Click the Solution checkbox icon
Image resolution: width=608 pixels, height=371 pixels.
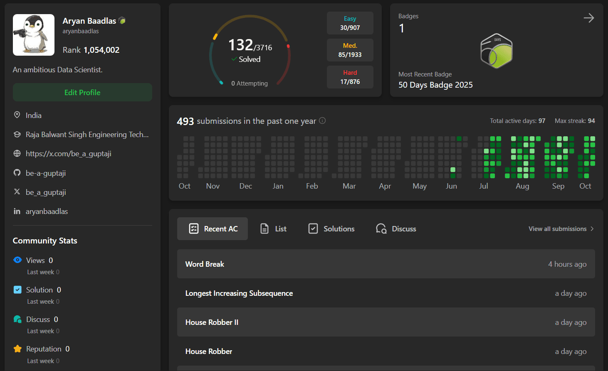pos(17,290)
